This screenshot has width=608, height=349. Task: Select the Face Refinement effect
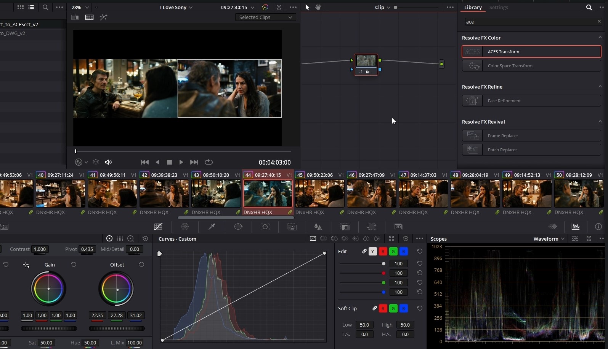click(531, 100)
